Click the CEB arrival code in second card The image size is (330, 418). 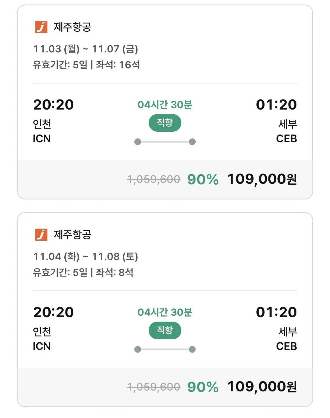click(286, 346)
